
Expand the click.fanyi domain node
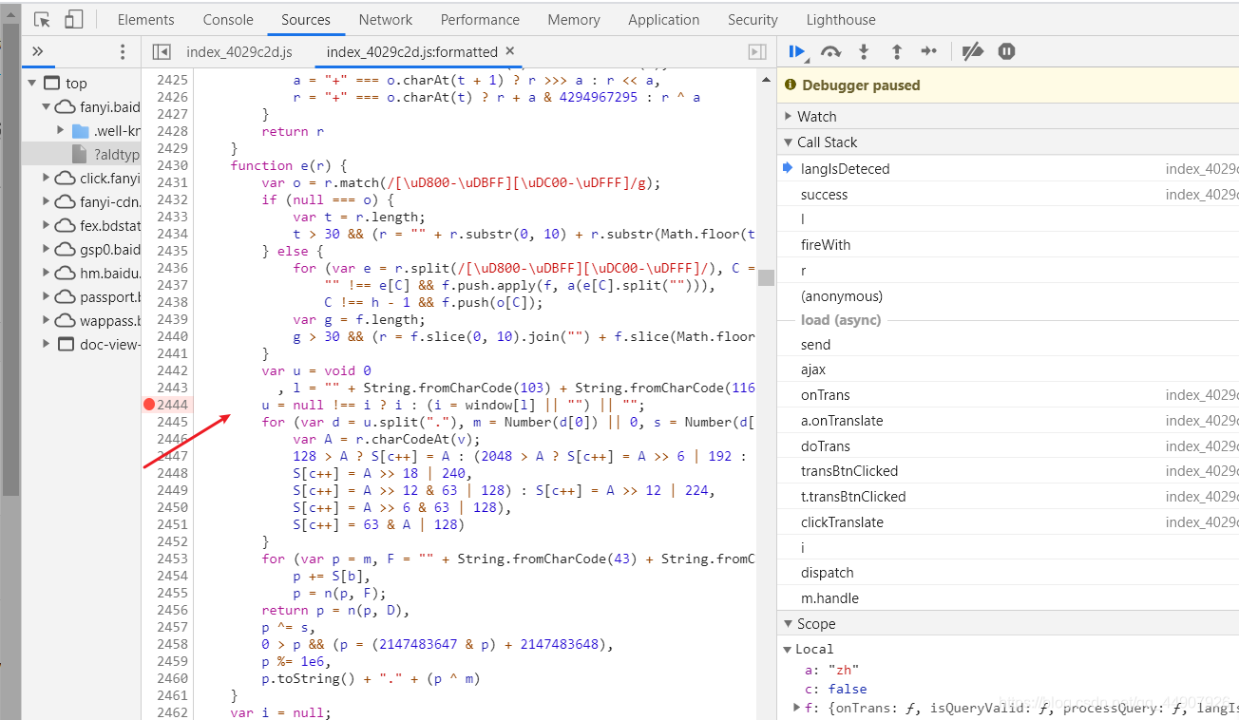[x=46, y=178]
